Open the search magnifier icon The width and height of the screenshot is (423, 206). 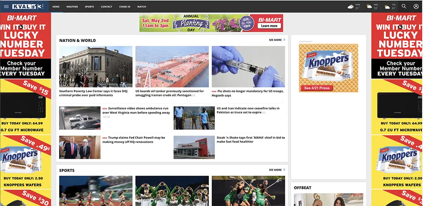coord(404,7)
